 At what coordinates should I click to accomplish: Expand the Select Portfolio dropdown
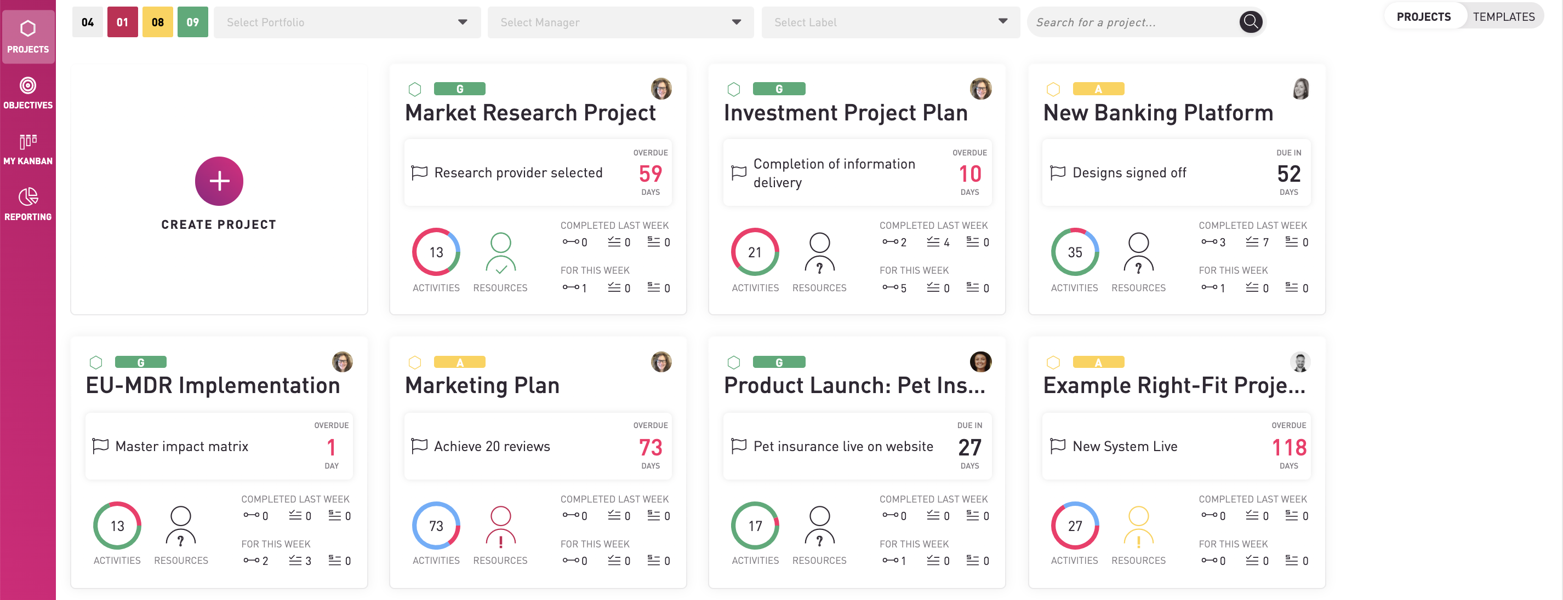pyautogui.click(x=347, y=22)
